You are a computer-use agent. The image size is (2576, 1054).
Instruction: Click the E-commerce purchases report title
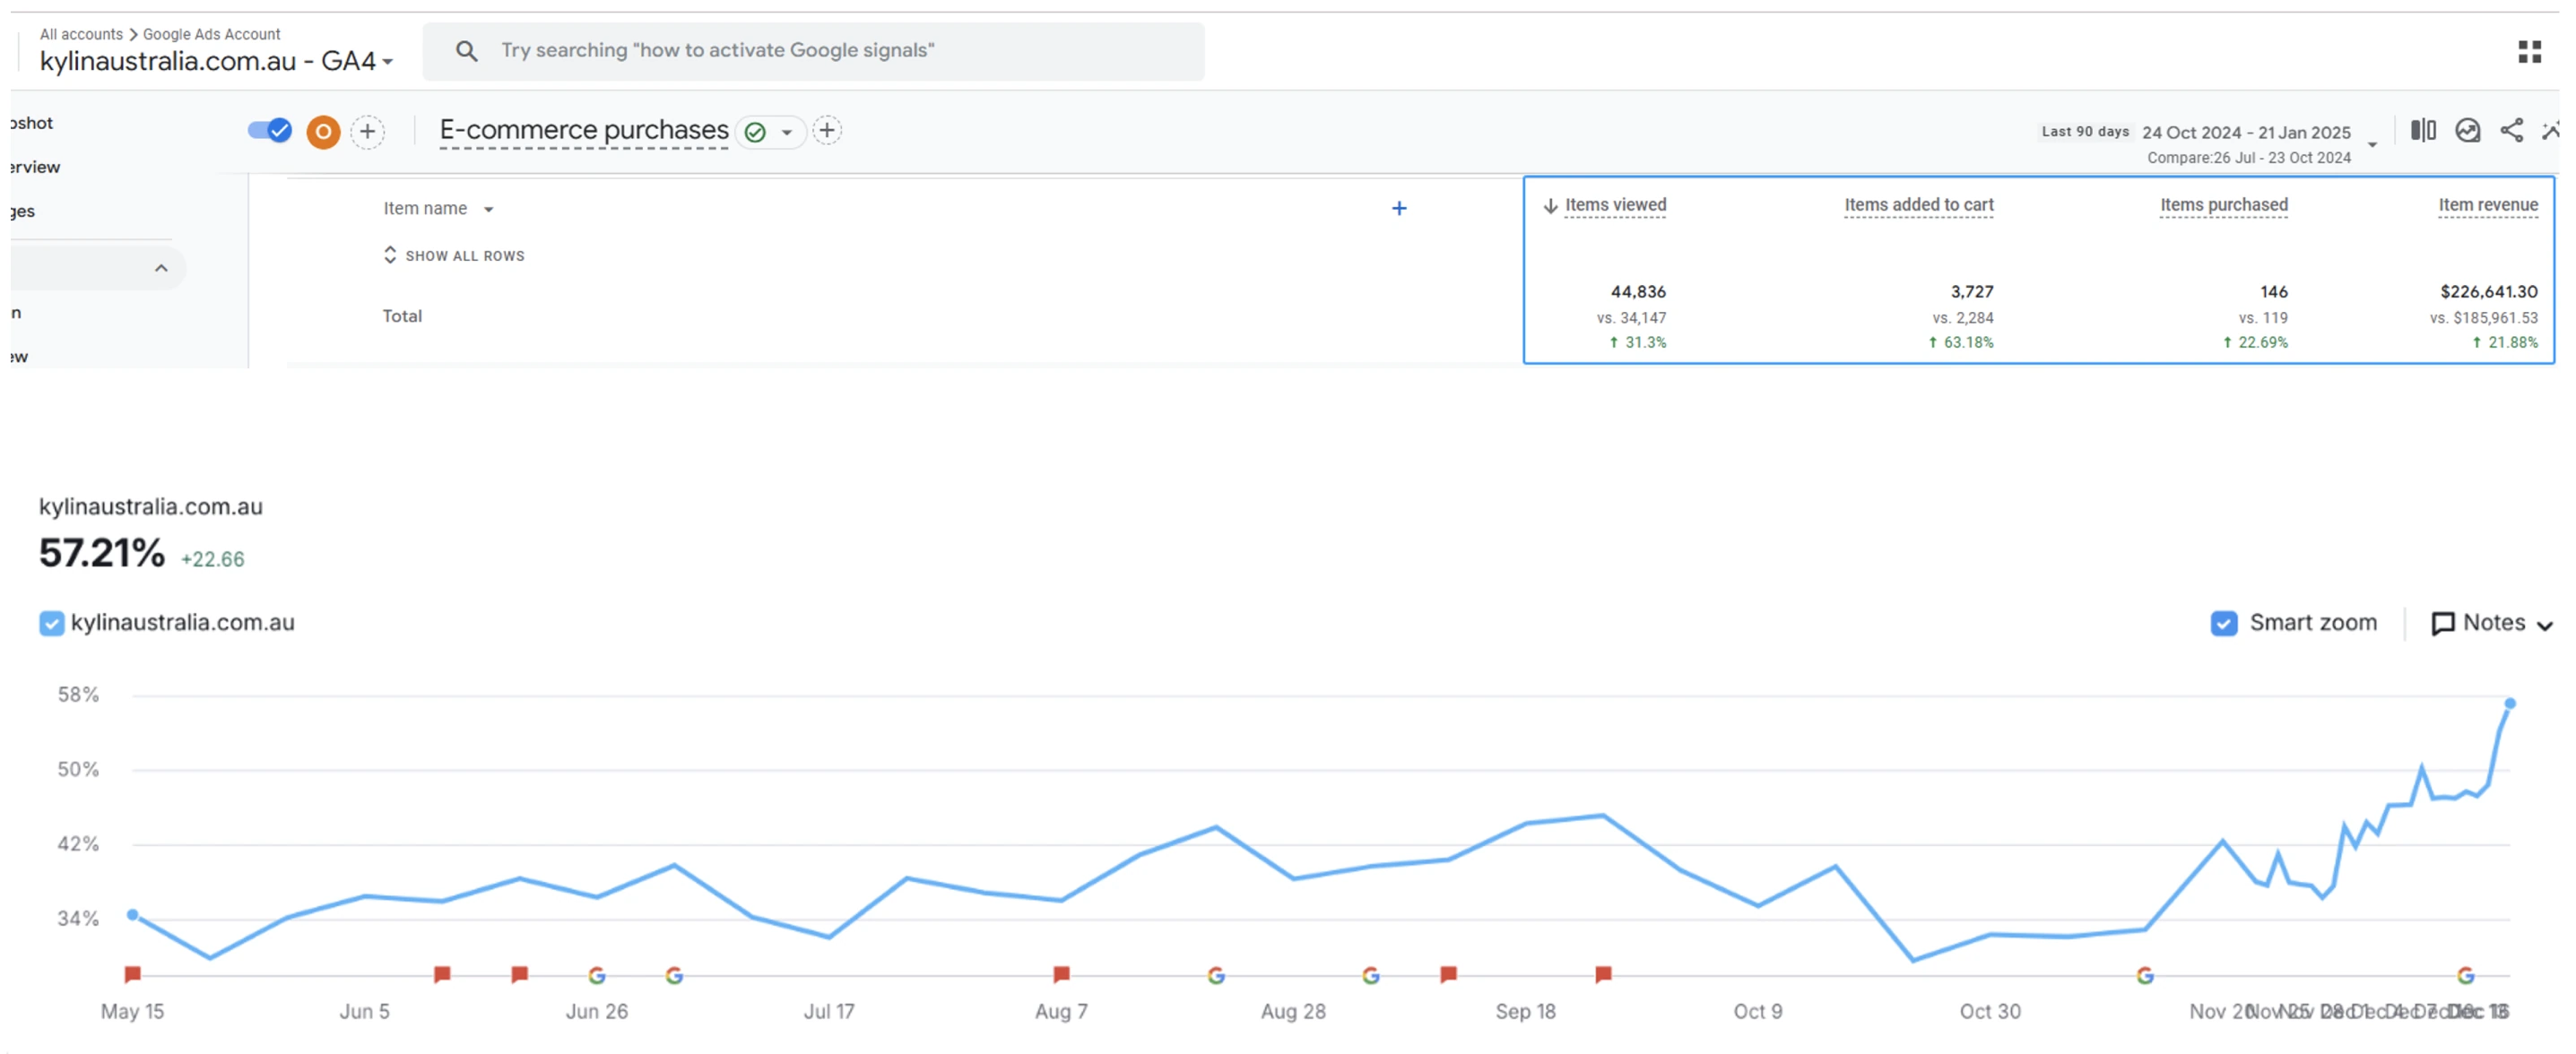[x=584, y=130]
